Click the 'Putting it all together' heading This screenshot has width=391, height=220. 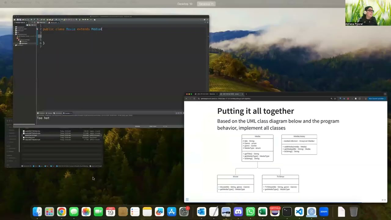256,111
